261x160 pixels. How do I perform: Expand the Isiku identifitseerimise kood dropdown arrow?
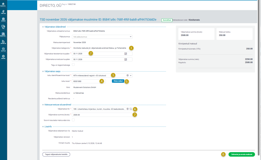[131, 76]
